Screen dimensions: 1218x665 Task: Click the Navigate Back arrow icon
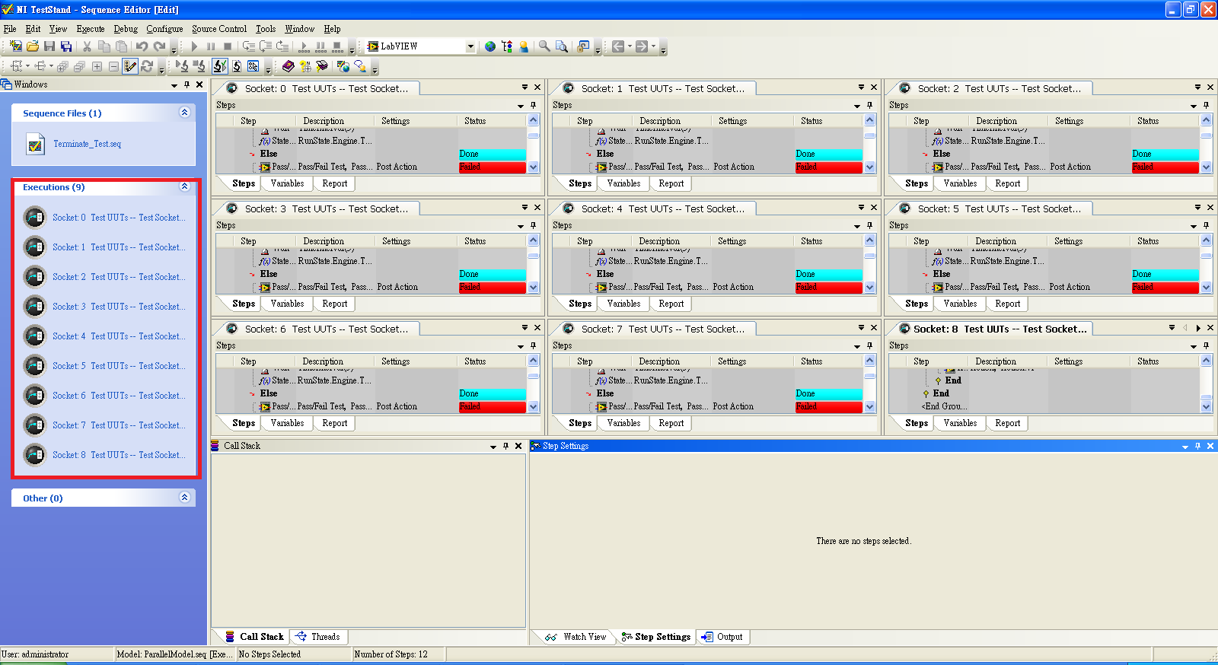(618, 46)
